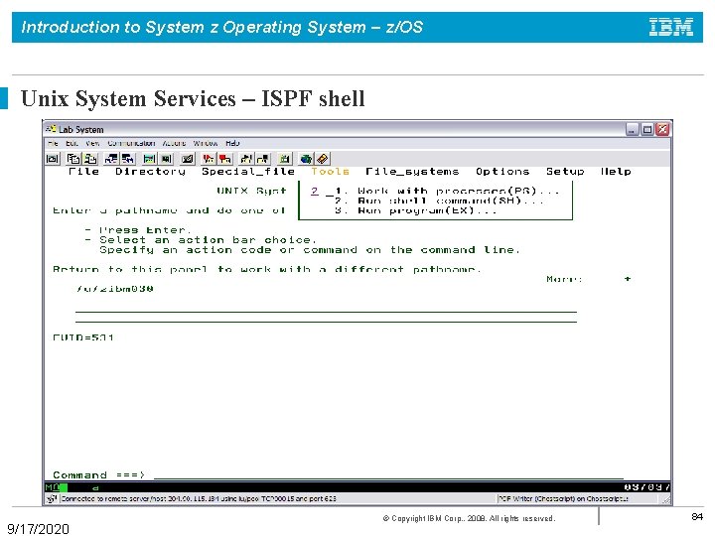Image resolution: width=715 pixels, height=536 pixels.
Task: Click the cursor position indicator 03/037
Action: (x=646, y=487)
